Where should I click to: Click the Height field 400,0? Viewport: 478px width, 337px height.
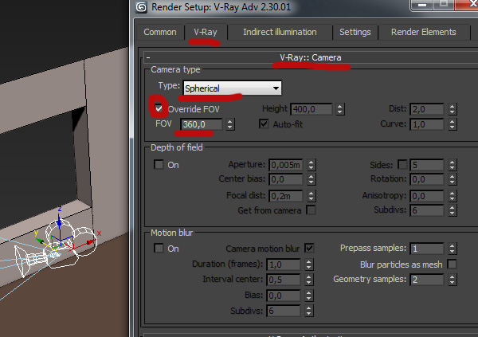(311, 109)
